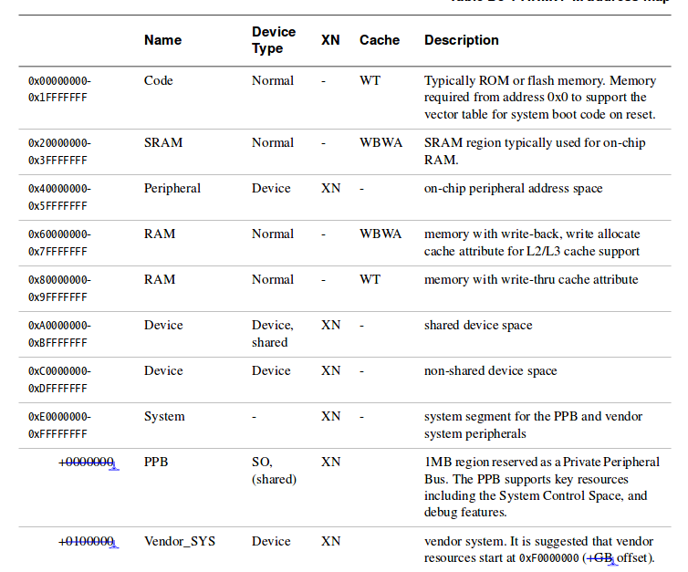The width and height of the screenshot is (688, 572).
Task: Click the Vendor_SYS name cell
Action: (180, 542)
